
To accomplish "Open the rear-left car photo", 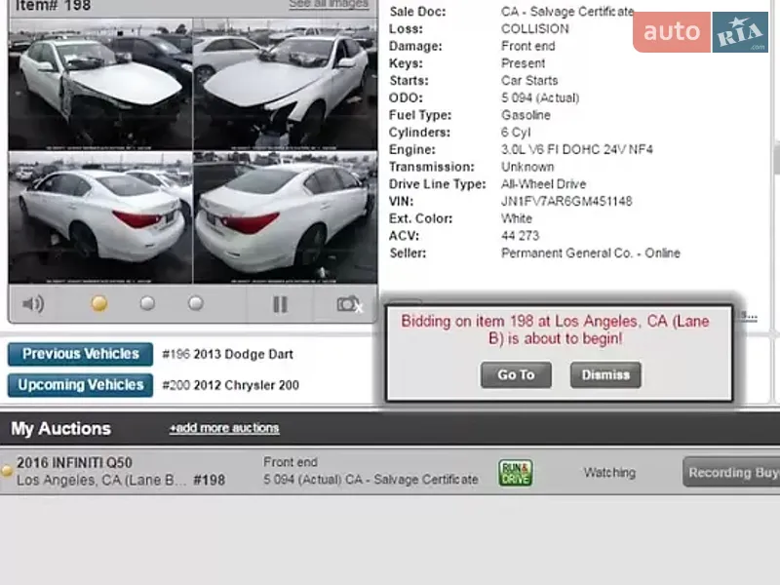I will (x=100, y=217).
